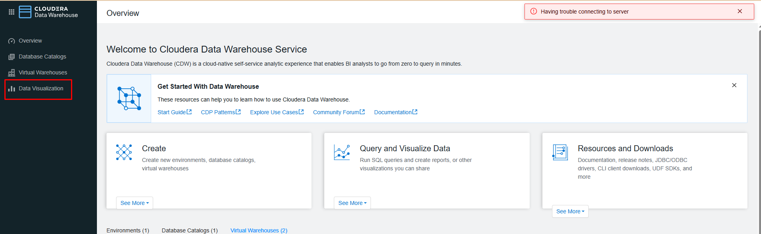Click external link icon beside Start Guide

(189, 112)
